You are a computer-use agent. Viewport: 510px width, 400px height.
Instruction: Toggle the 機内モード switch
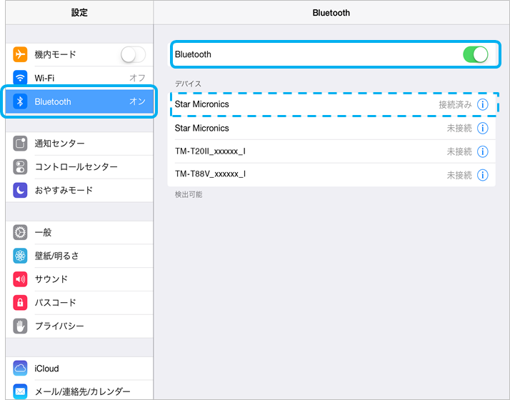(x=134, y=54)
